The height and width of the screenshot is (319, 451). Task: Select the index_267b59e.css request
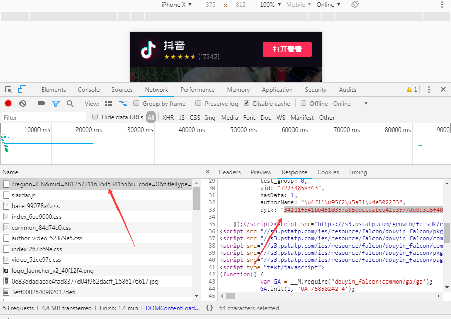click(96, 249)
